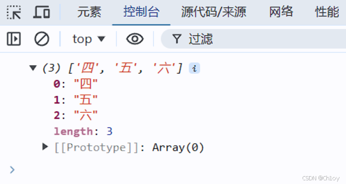346x184 pixels.
Task: Switch to the 网络 tab
Action: click(x=281, y=12)
